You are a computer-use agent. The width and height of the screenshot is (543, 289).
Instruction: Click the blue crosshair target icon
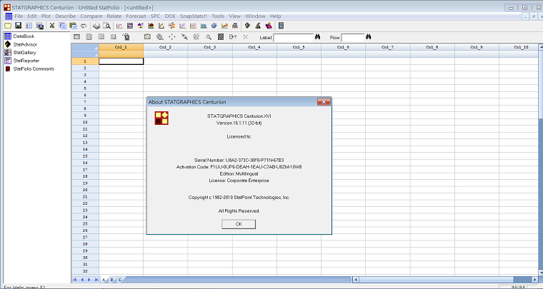214,26
